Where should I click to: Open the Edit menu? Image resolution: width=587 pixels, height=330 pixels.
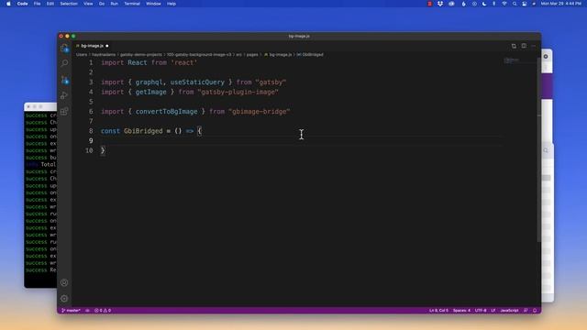point(50,4)
